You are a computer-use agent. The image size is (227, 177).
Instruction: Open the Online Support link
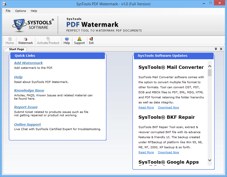click(27, 125)
